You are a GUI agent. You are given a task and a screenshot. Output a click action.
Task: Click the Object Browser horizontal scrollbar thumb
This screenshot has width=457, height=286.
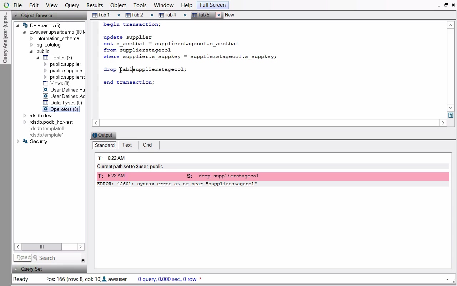click(x=41, y=247)
